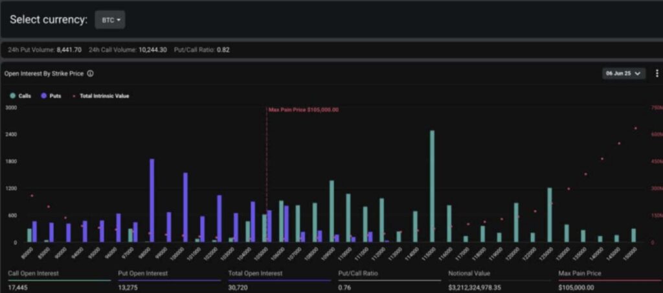
Task: Toggle the Puts series in the legend
Action: 51,96
